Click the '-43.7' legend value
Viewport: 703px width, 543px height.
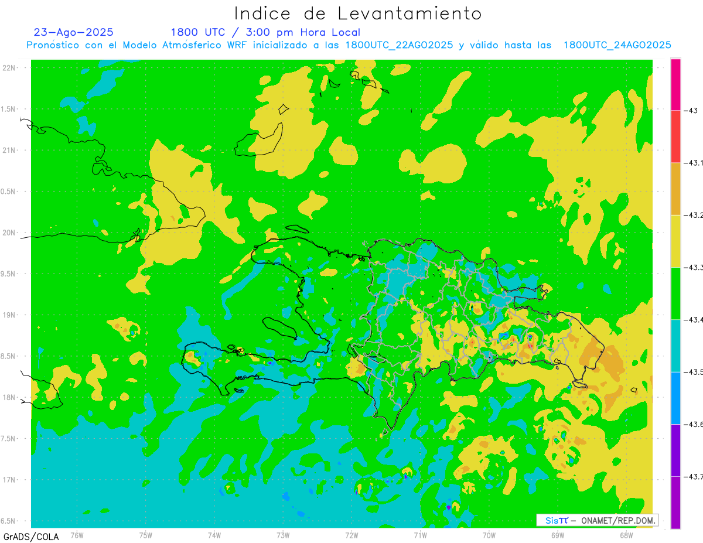[x=694, y=476]
